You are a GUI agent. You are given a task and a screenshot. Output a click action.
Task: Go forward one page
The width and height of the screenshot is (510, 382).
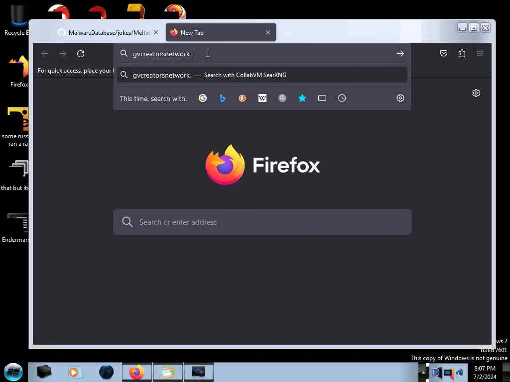[63, 54]
